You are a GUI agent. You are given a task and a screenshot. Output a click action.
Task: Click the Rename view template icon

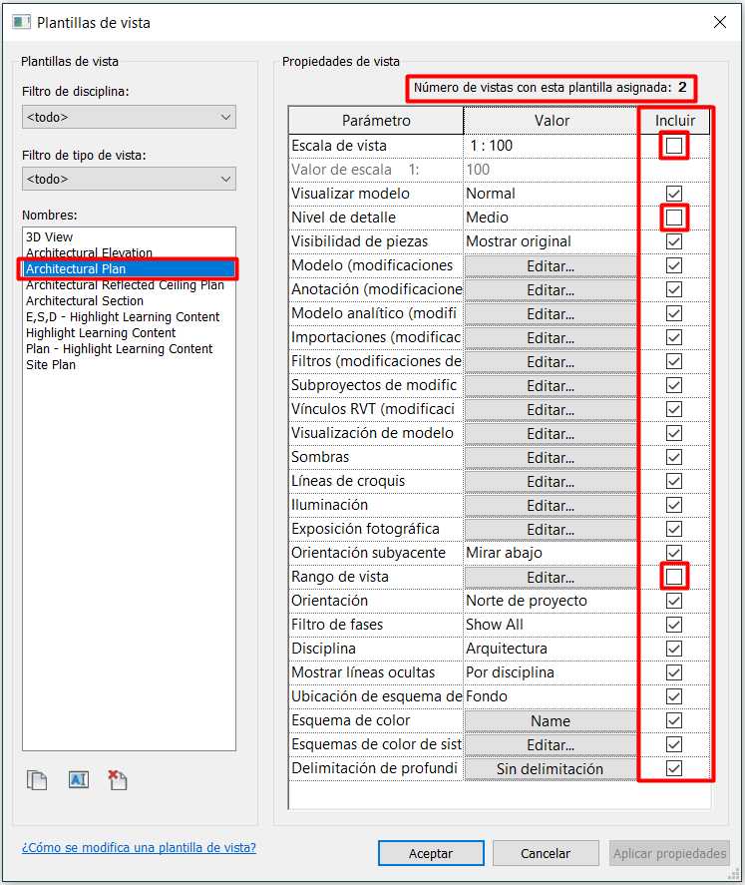coord(79,780)
